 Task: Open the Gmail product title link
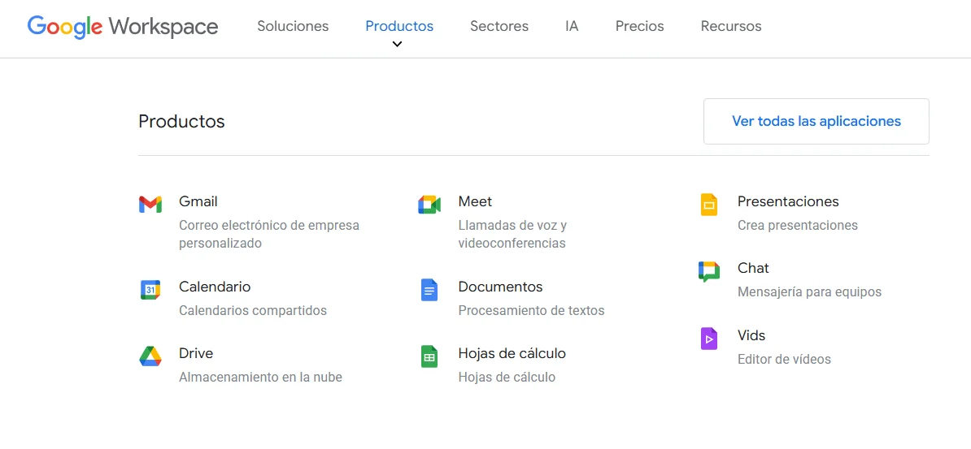(198, 201)
